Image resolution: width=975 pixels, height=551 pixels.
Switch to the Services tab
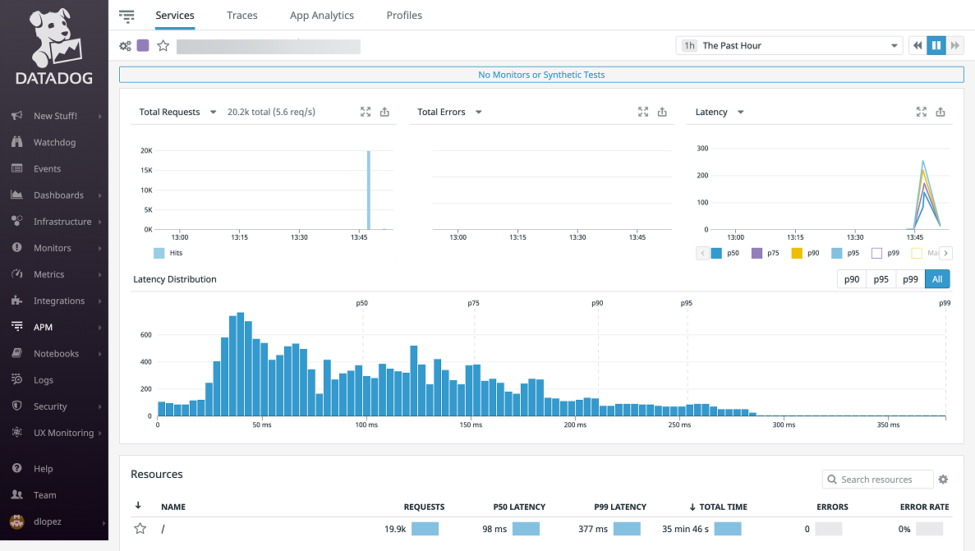(x=175, y=16)
